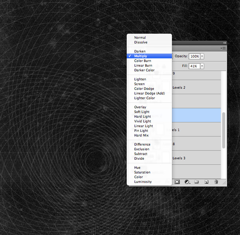Select Overlay from blend mode list
The width and height of the screenshot is (240, 235).
coord(140,107)
